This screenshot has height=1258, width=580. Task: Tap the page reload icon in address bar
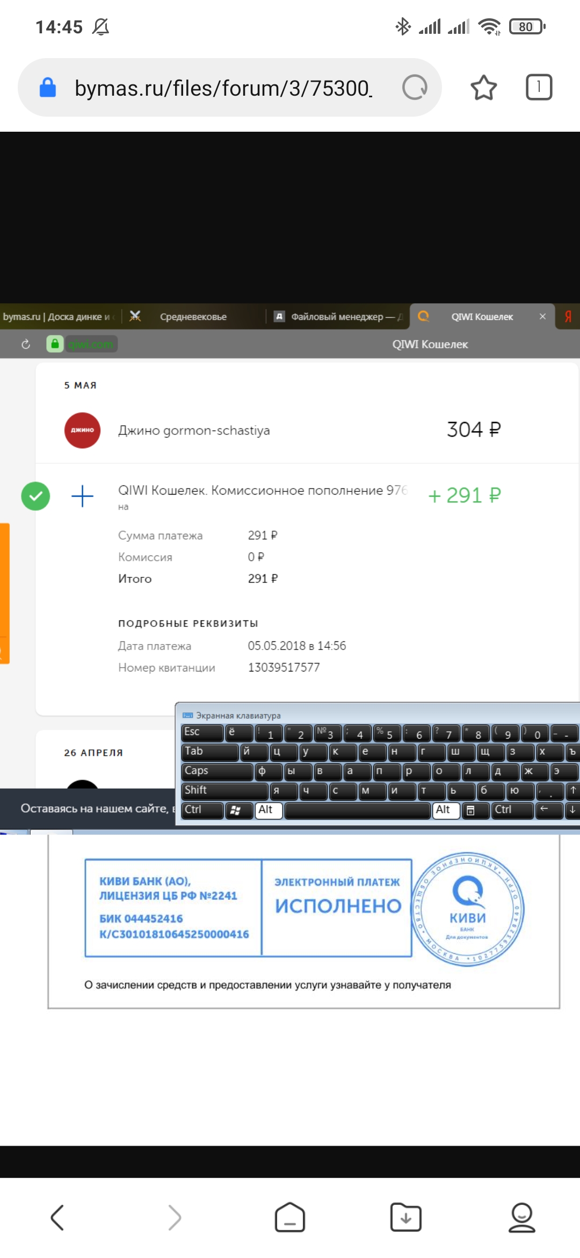[415, 87]
